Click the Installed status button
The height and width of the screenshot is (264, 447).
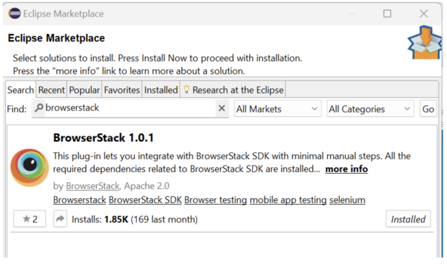pos(408,219)
